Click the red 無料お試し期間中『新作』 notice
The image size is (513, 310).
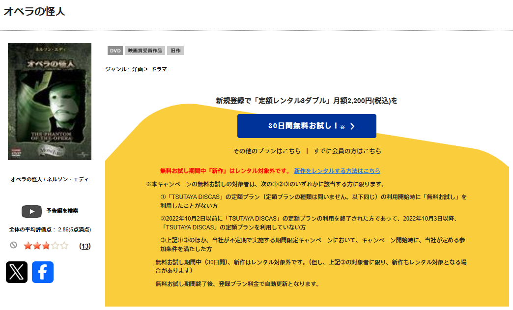[x=225, y=170]
